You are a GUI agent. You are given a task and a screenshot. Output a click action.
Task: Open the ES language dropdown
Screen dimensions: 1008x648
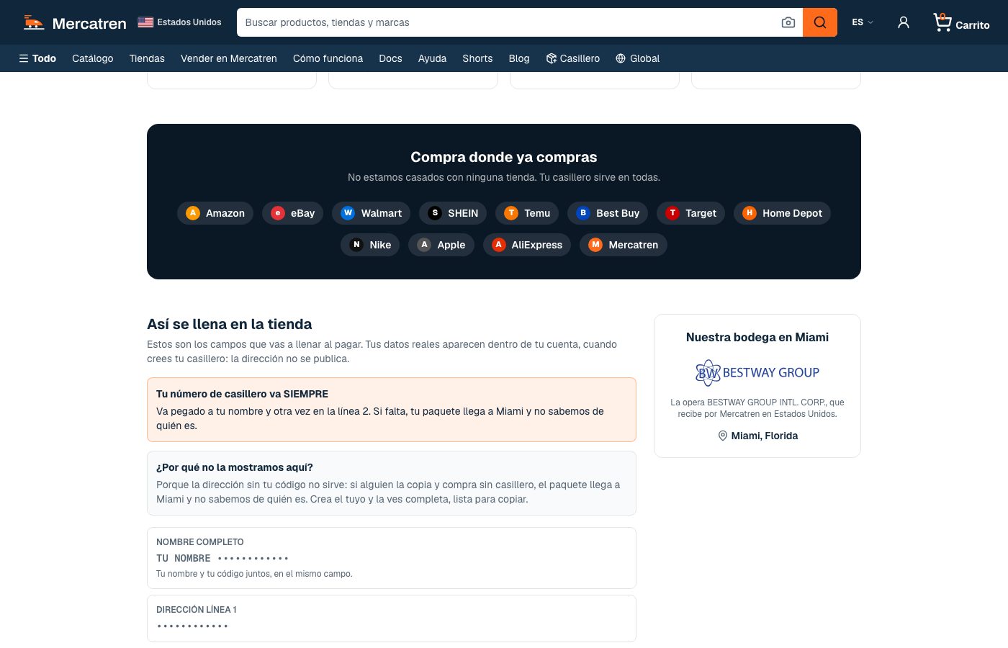click(x=863, y=22)
